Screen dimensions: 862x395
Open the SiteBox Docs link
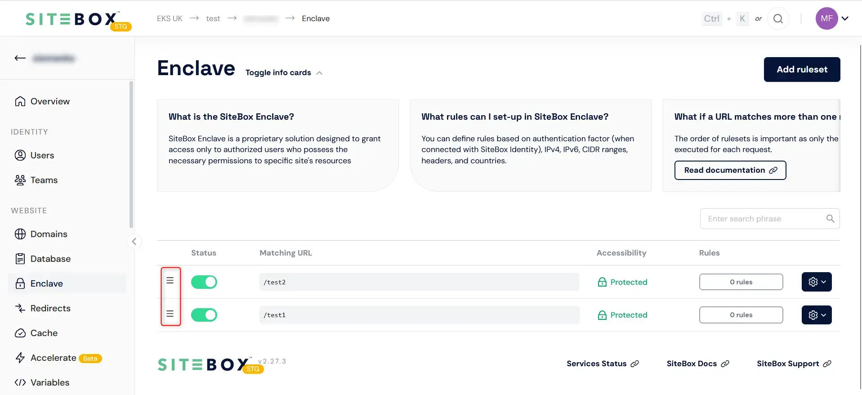click(x=698, y=364)
